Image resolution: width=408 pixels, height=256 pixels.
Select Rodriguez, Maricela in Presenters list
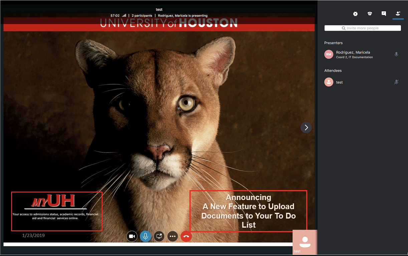pyautogui.click(x=353, y=52)
